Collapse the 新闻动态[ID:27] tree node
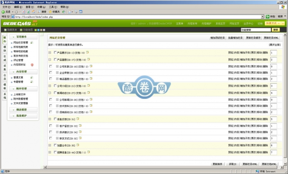 tap(50, 93)
